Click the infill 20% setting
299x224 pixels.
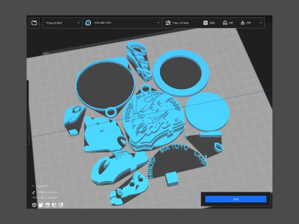[209, 23]
